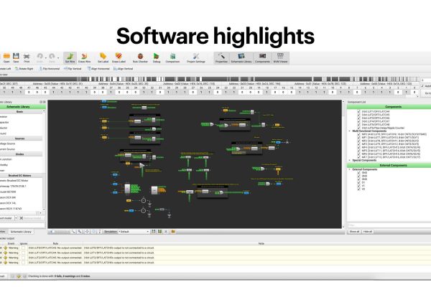Uncheck the MF3 component checkbox
The width and height of the screenshot is (431, 287).
pos(358,144)
